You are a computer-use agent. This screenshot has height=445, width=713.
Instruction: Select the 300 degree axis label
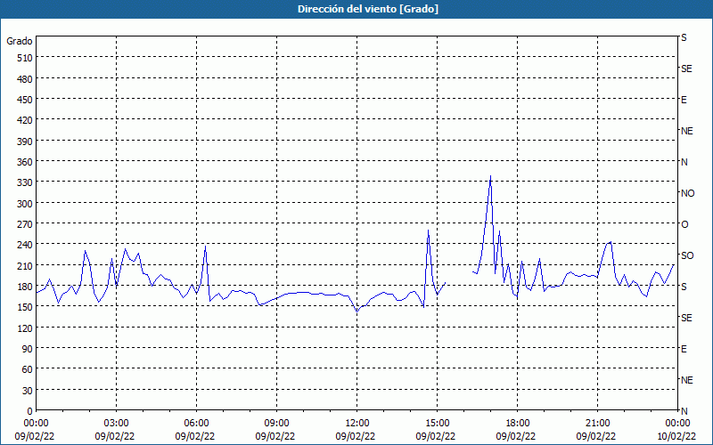click(26, 204)
